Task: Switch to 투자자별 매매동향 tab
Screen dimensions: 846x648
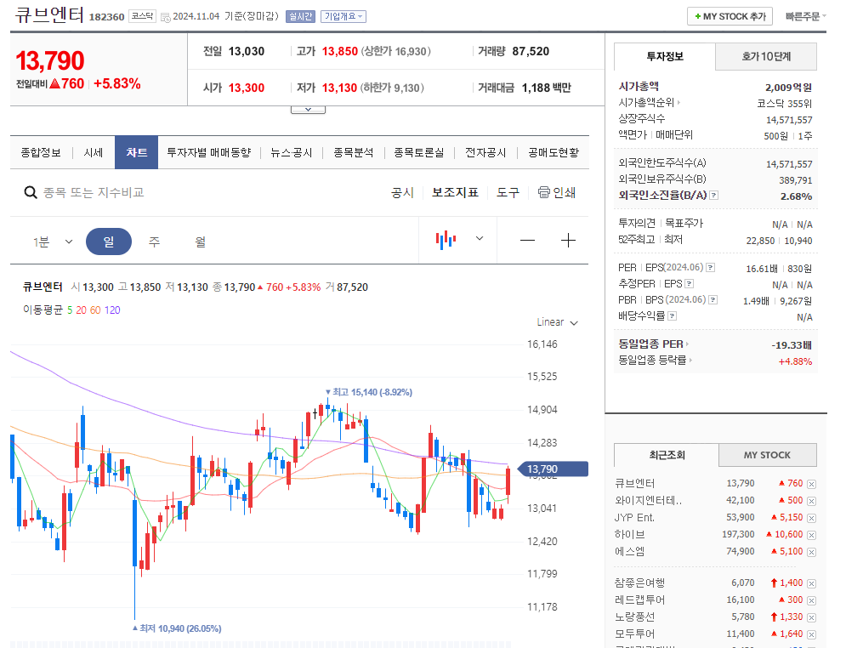Action: [209, 153]
